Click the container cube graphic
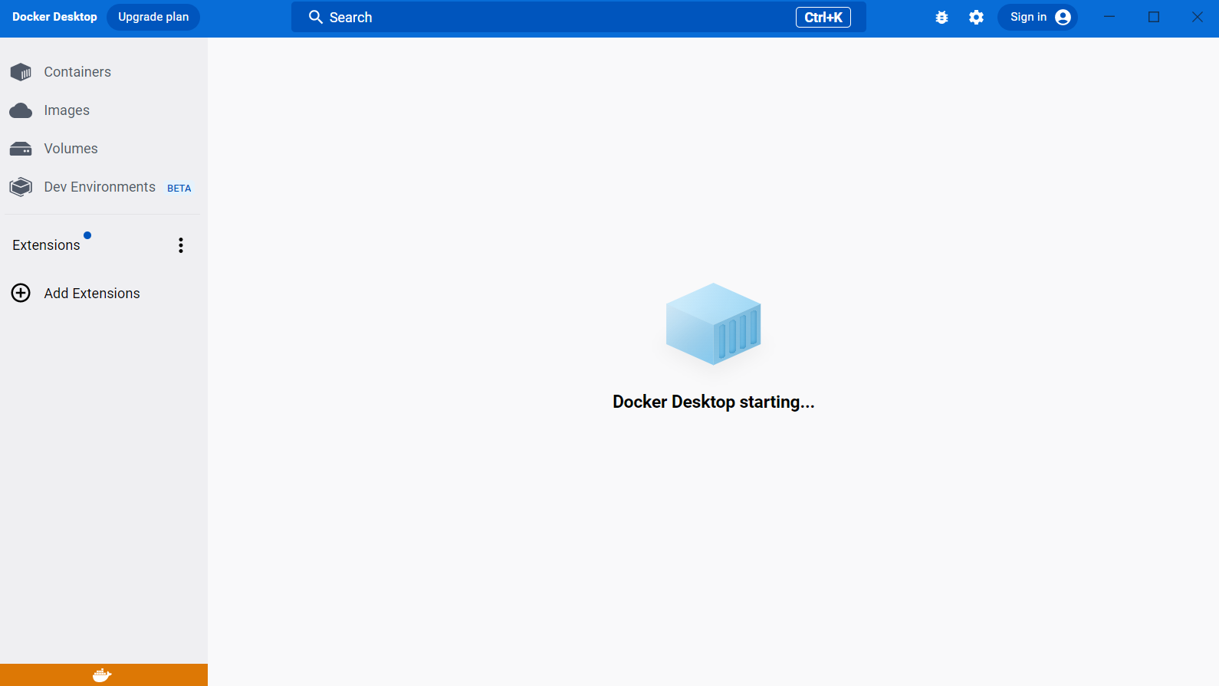This screenshot has height=686, width=1219. 713,324
